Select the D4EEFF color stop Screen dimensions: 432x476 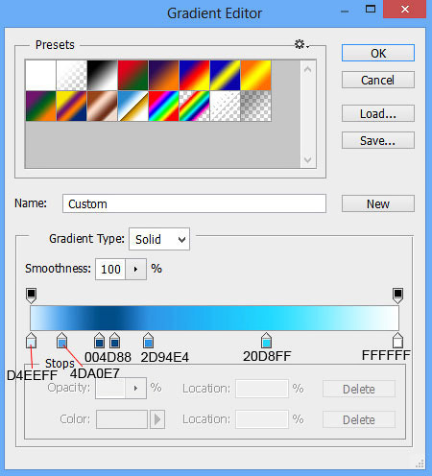[x=31, y=340]
